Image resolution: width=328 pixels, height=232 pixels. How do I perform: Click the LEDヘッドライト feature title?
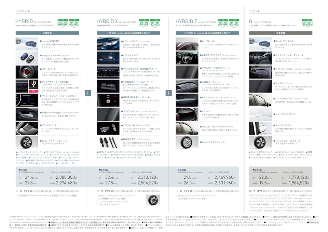coord(136,41)
